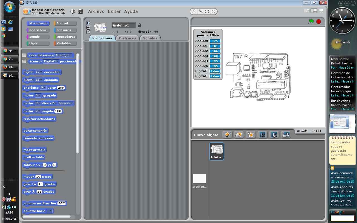Get a surprise sprite
This screenshot has height=223, width=357.
pyautogui.click(x=250, y=135)
